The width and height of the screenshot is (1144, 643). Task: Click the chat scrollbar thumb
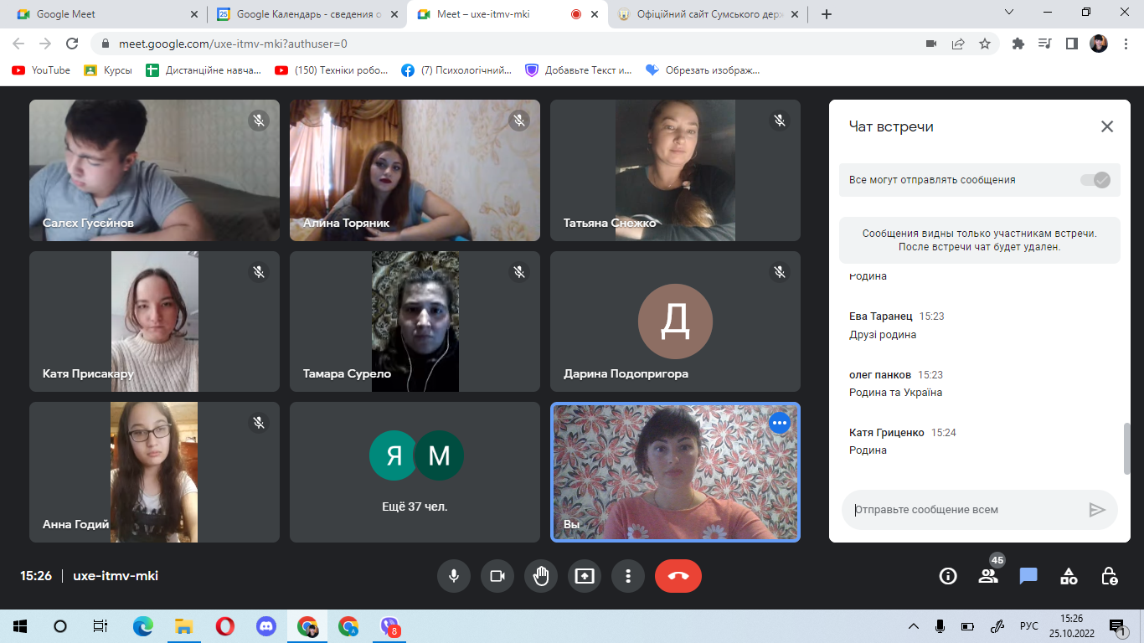(x=1127, y=449)
